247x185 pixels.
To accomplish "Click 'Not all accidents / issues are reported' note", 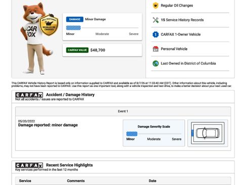I will point(50,99).
